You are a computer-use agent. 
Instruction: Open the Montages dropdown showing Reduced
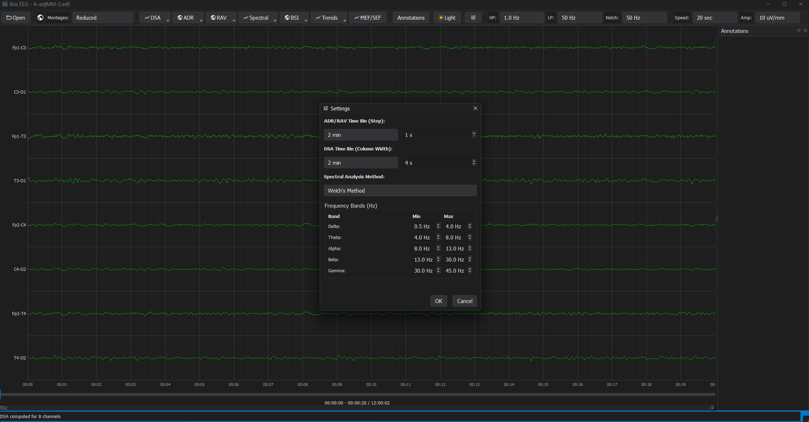click(x=103, y=17)
